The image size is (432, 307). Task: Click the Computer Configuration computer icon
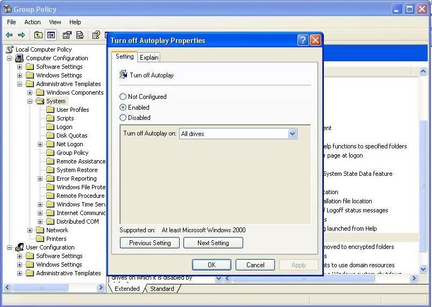19,58
